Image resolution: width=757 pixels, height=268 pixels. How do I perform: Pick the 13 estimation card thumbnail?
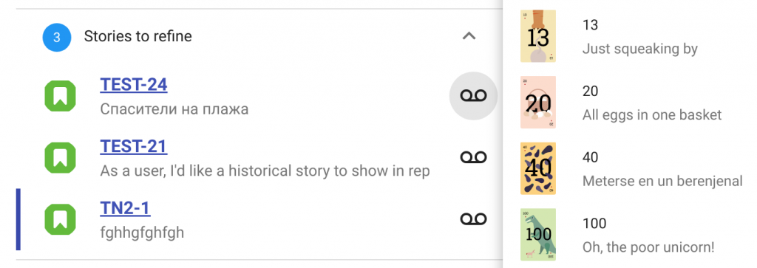pos(538,36)
